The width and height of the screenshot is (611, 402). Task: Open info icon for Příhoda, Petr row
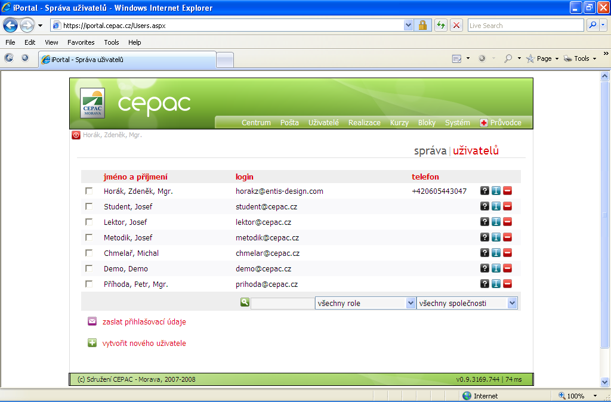click(x=496, y=283)
